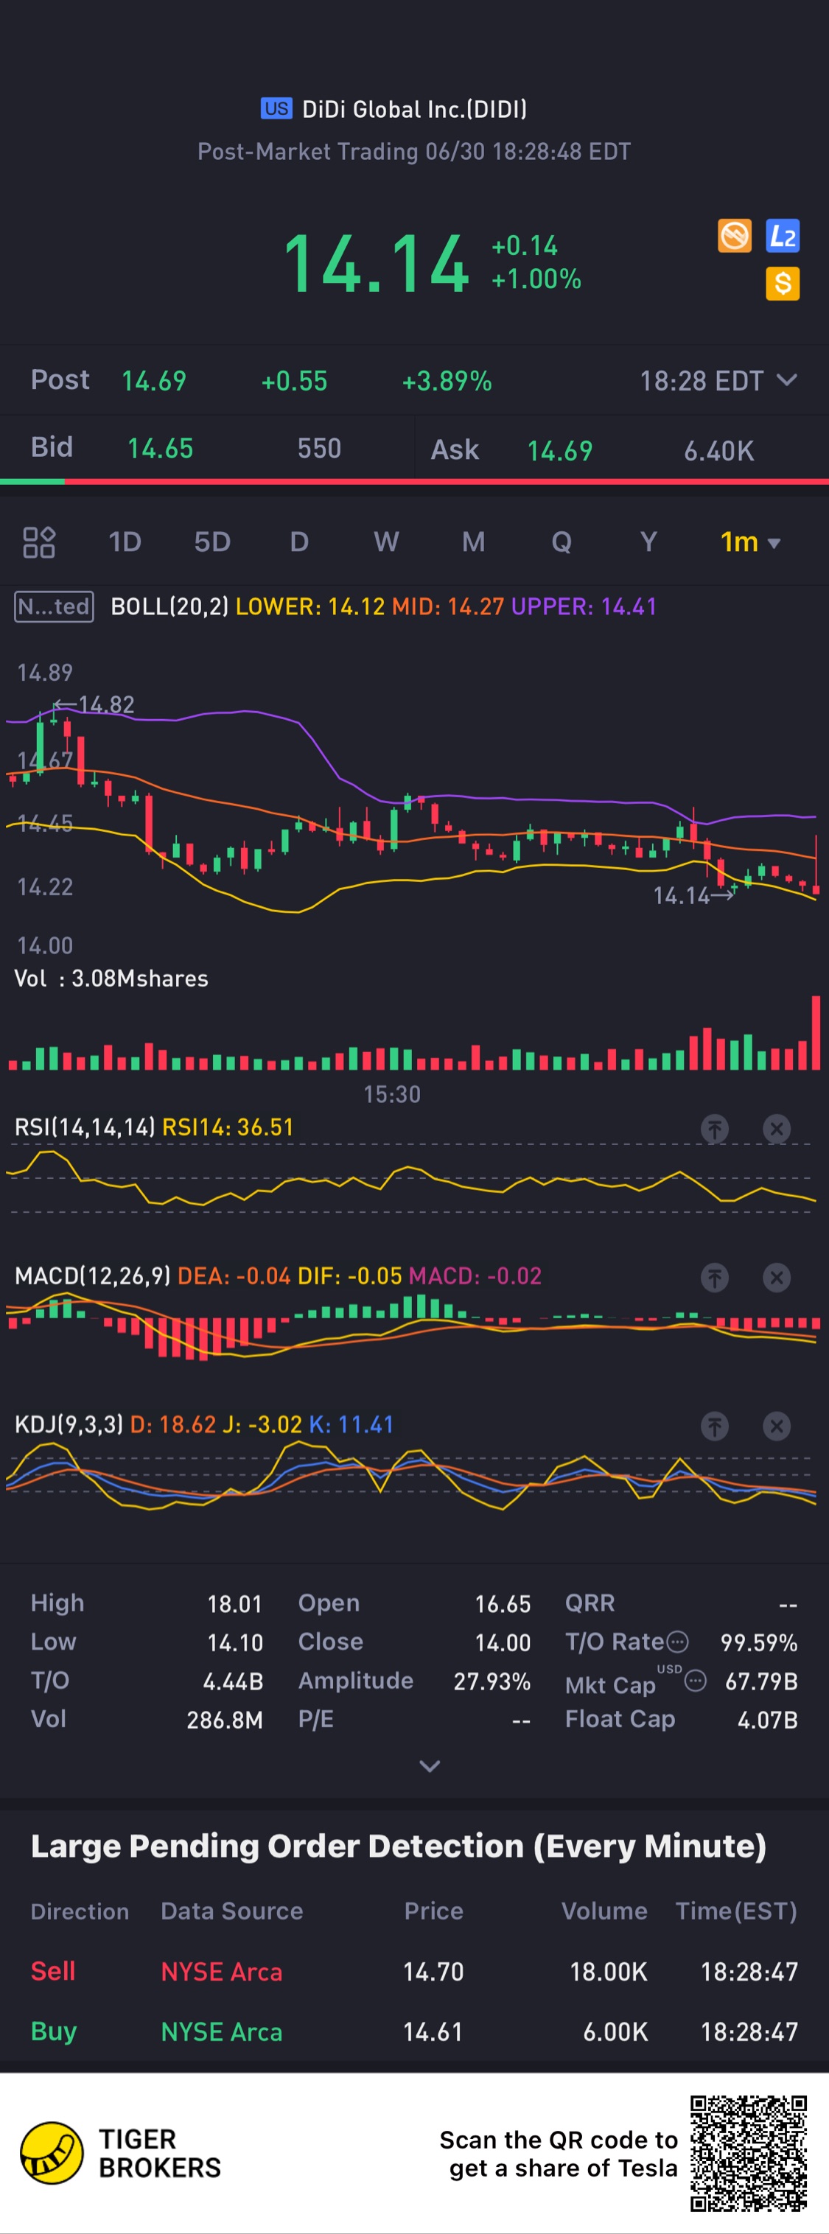829x2234 pixels.
Task: Tap the Mkt Cap value 67.79B
Action: pyautogui.click(x=761, y=1681)
